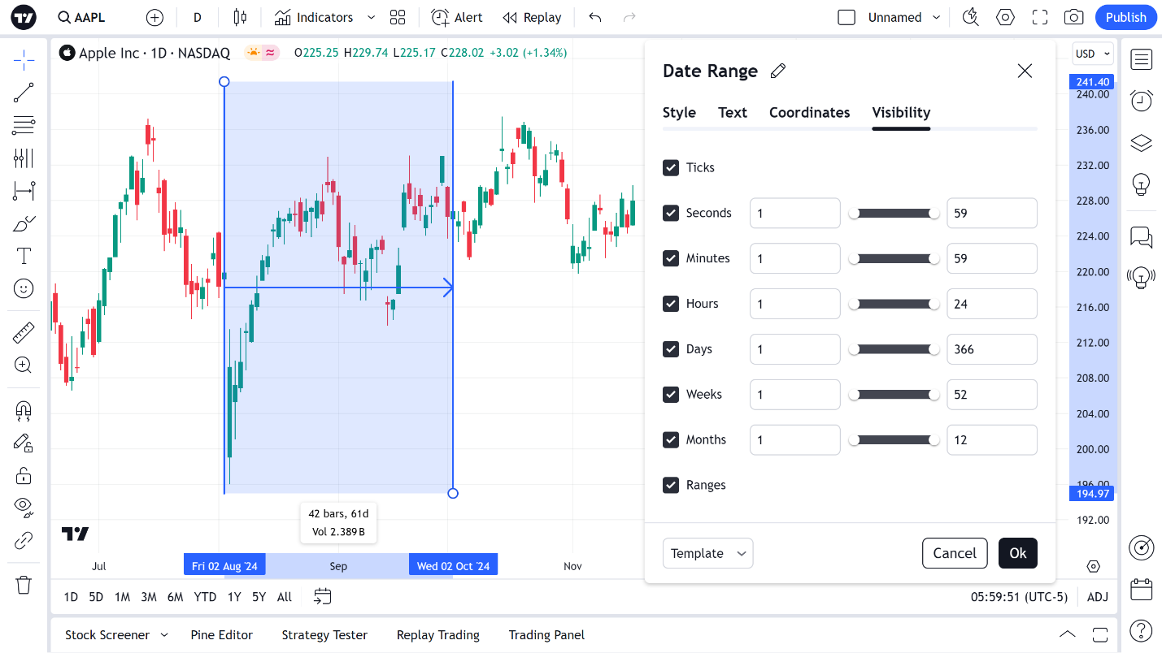This screenshot has height=653, width=1162.
Task: Select the brush drawing tool
Action: click(24, 224)
